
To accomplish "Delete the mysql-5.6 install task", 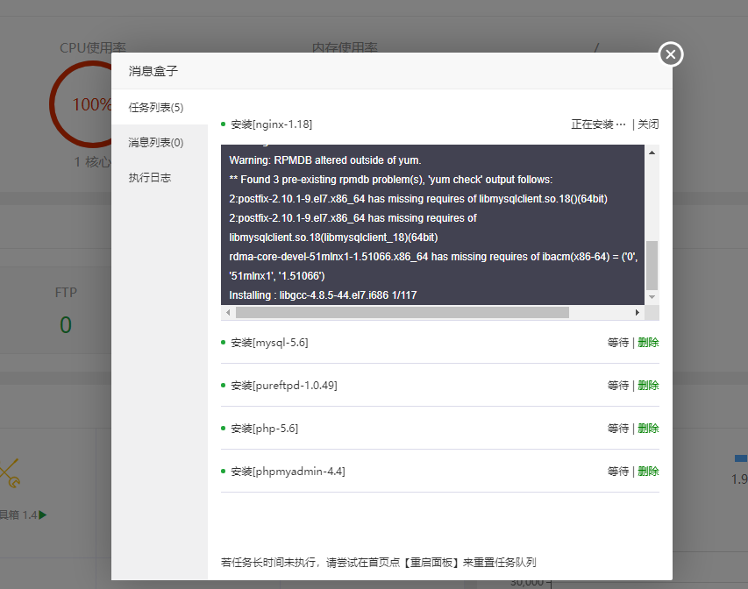I will click(648, 343).
